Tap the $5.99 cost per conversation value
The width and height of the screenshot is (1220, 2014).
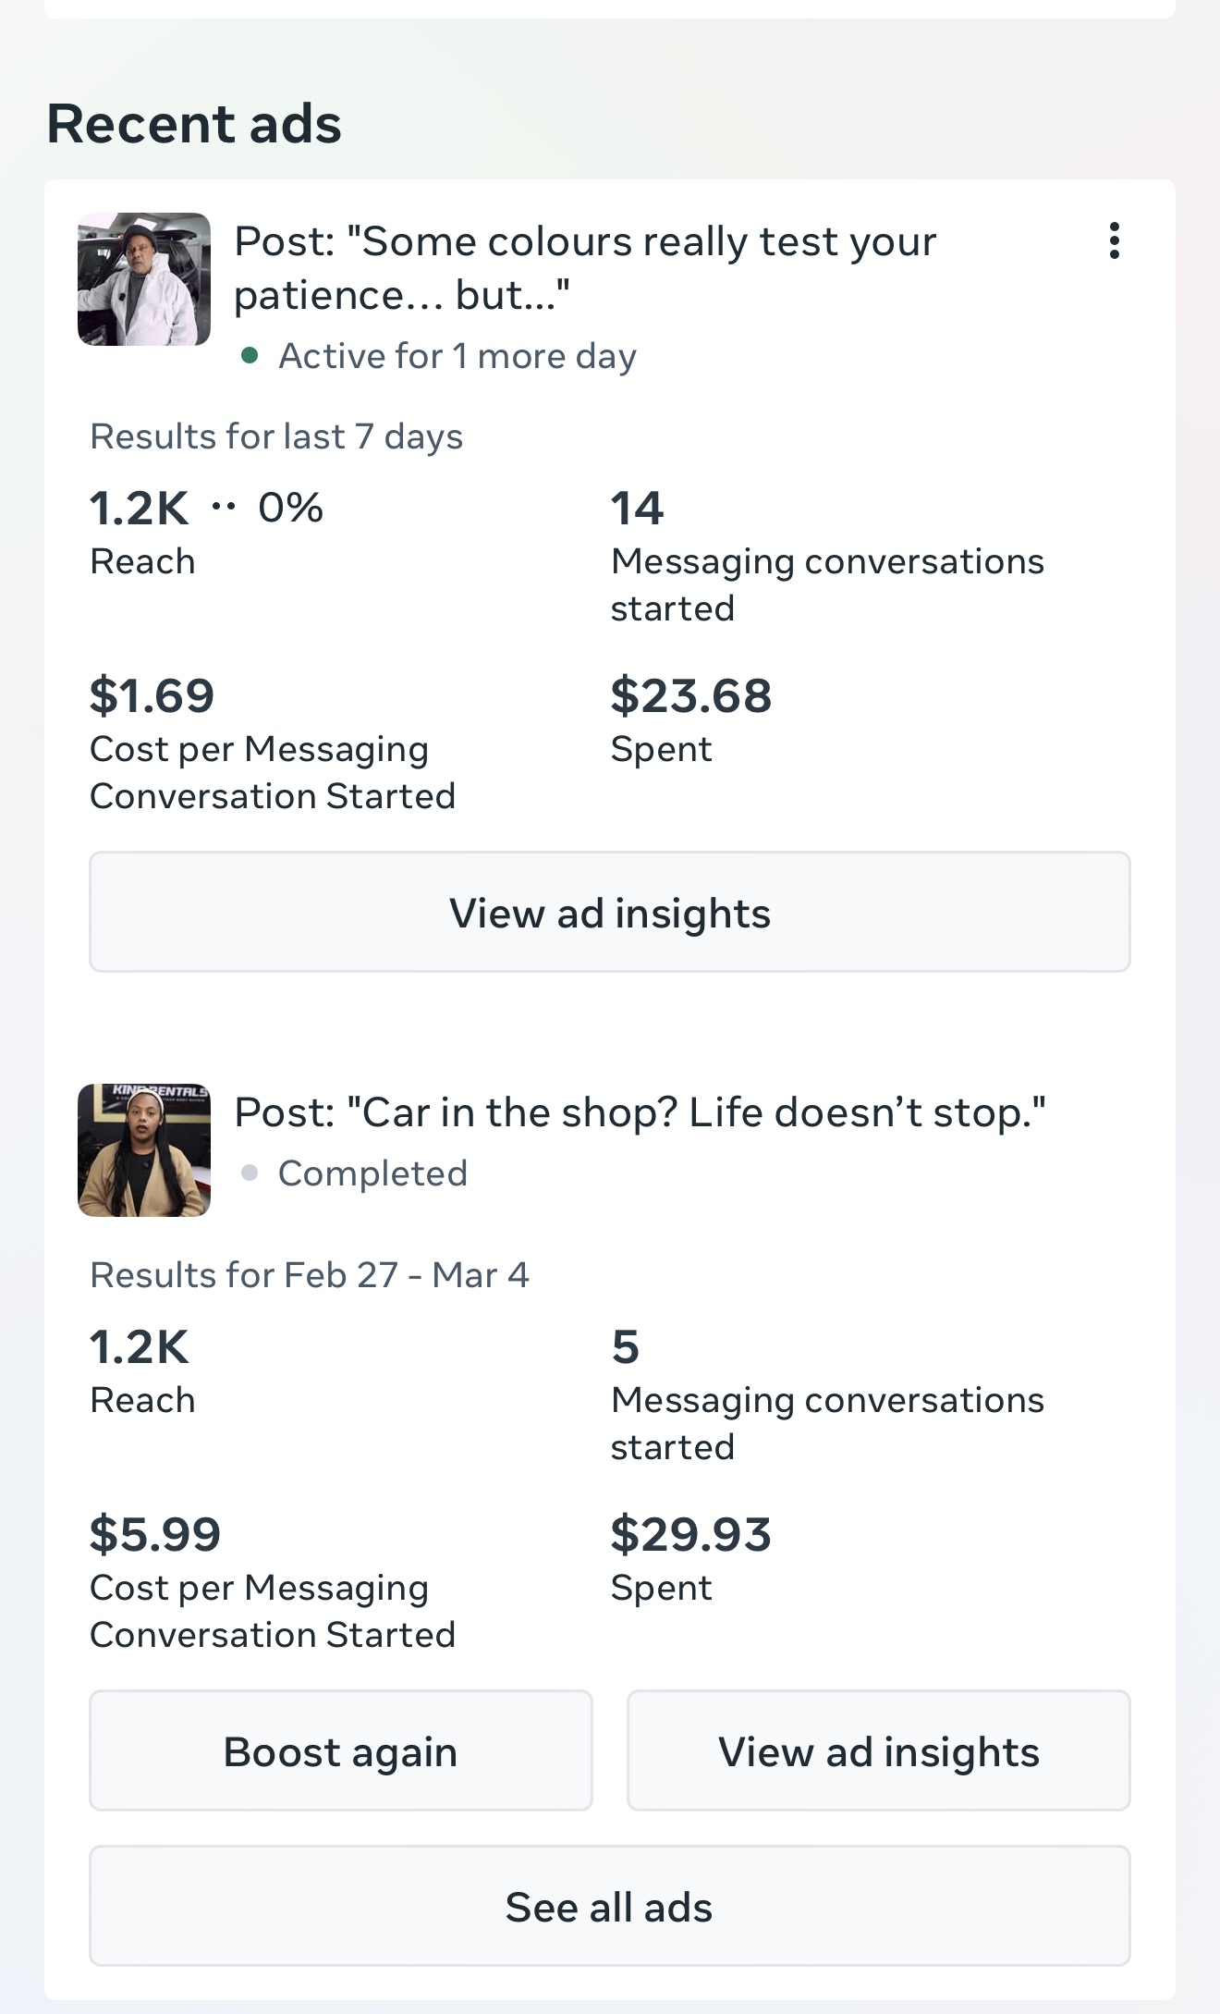pos(154,1534)
